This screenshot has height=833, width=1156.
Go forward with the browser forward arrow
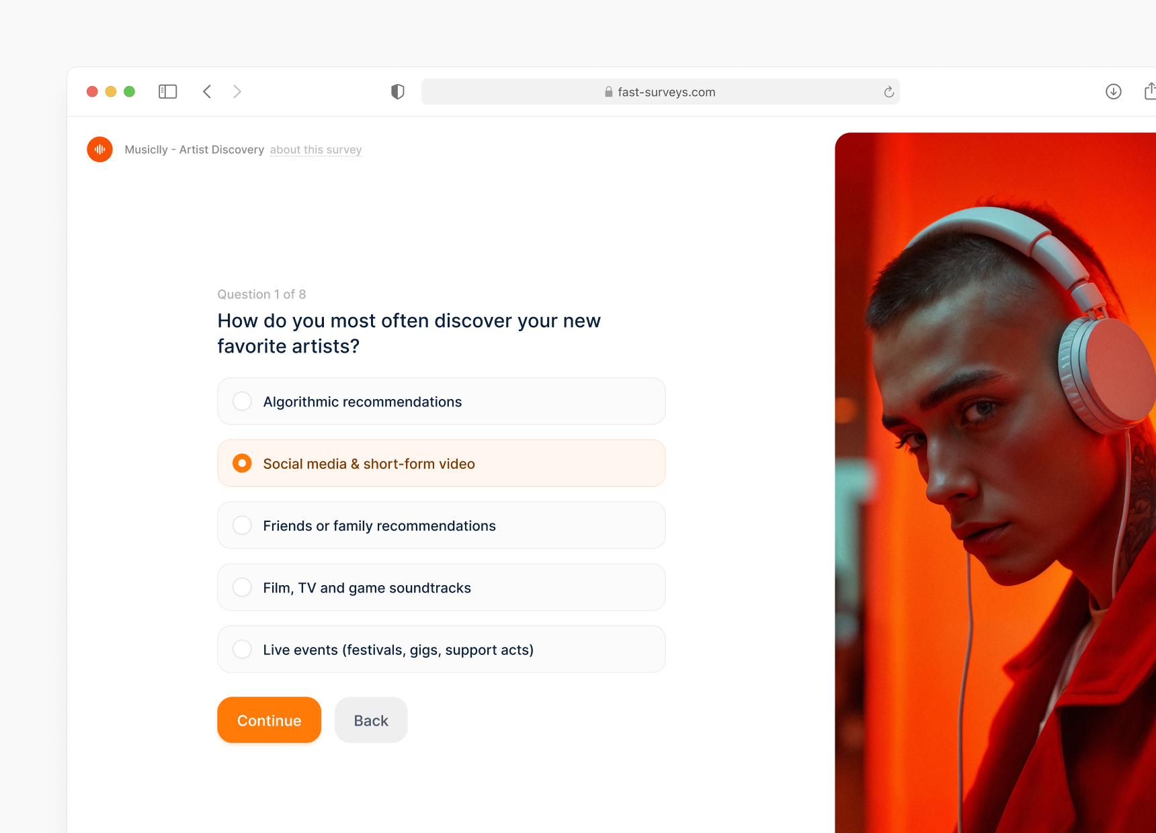tap(237, 91)
